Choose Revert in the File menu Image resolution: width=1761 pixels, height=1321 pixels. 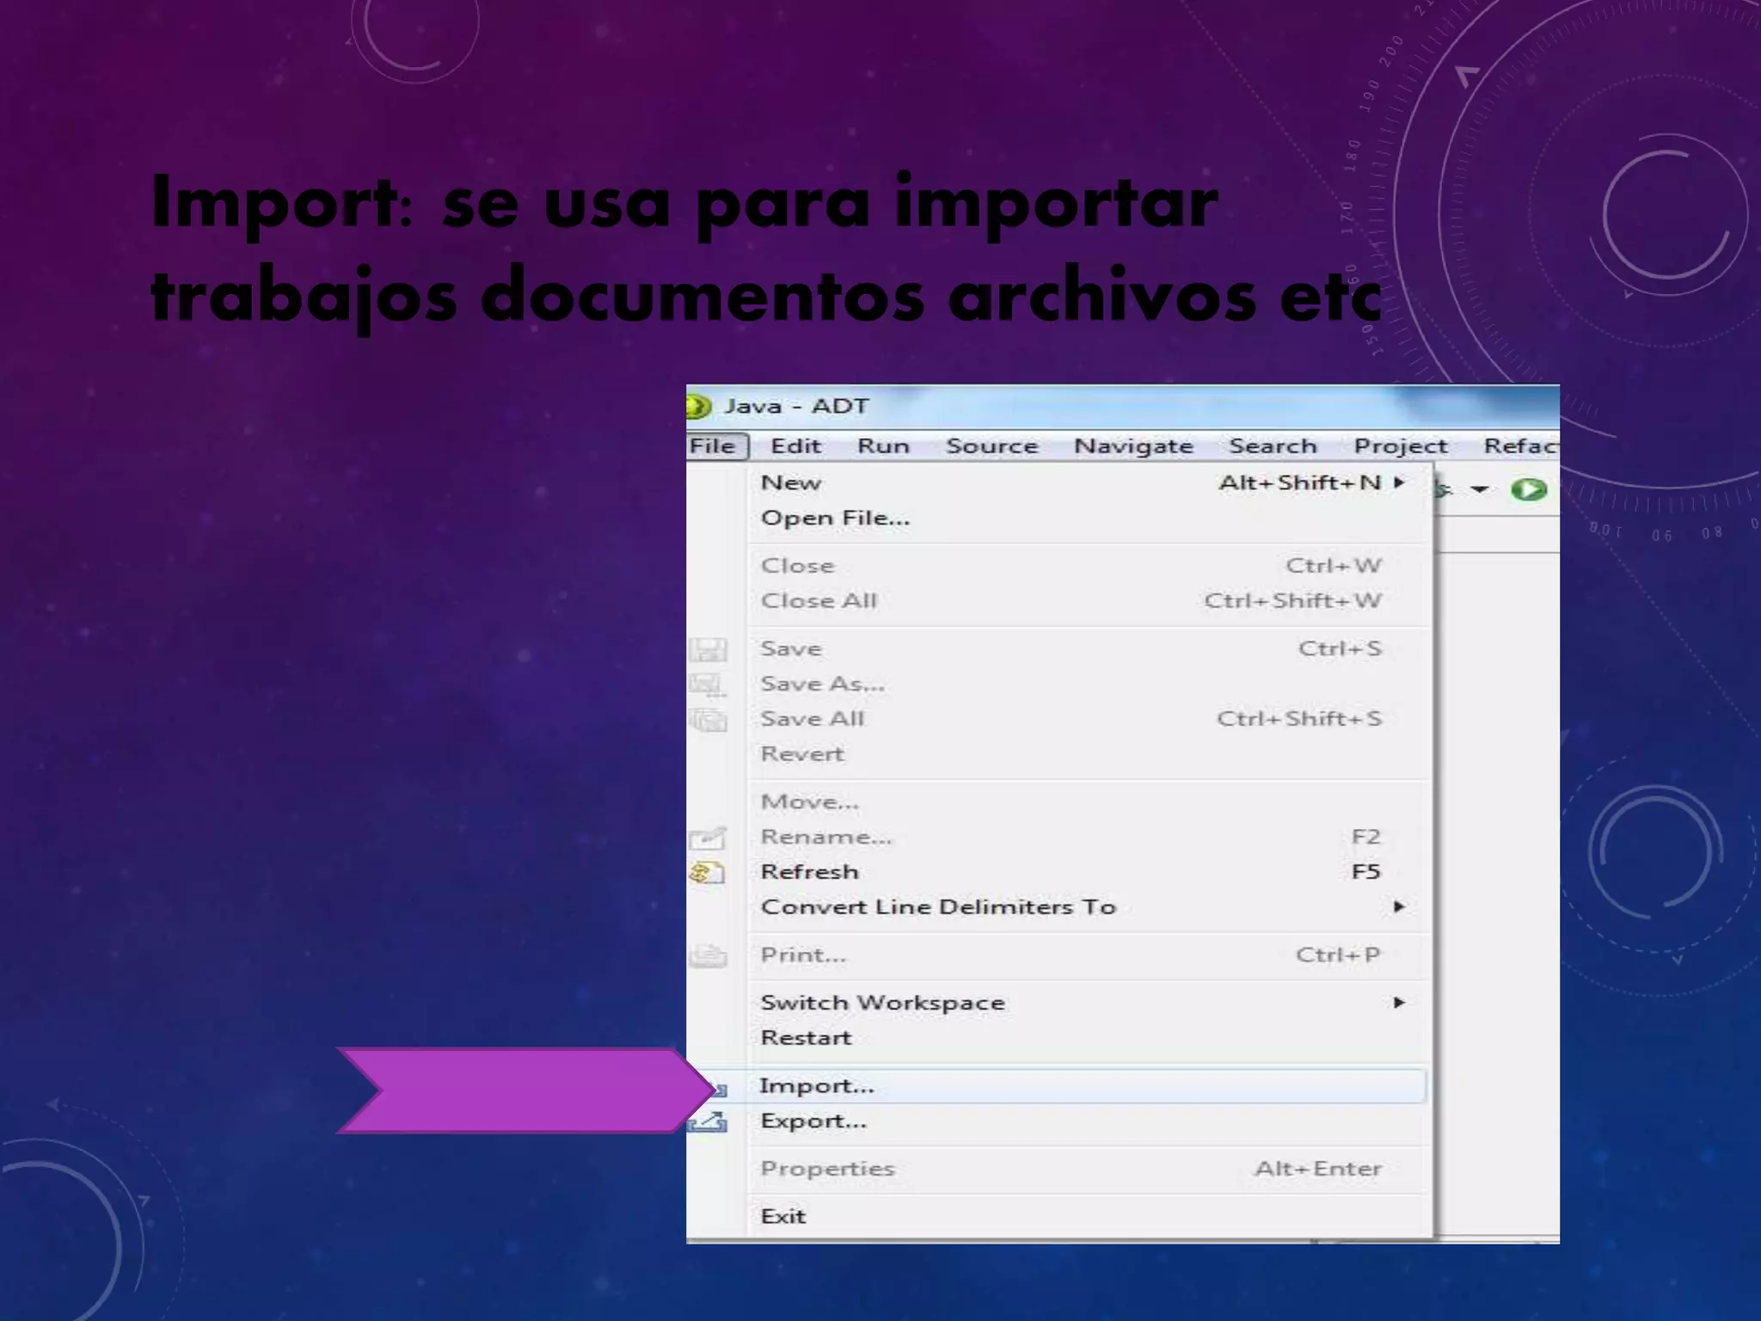1088,754
